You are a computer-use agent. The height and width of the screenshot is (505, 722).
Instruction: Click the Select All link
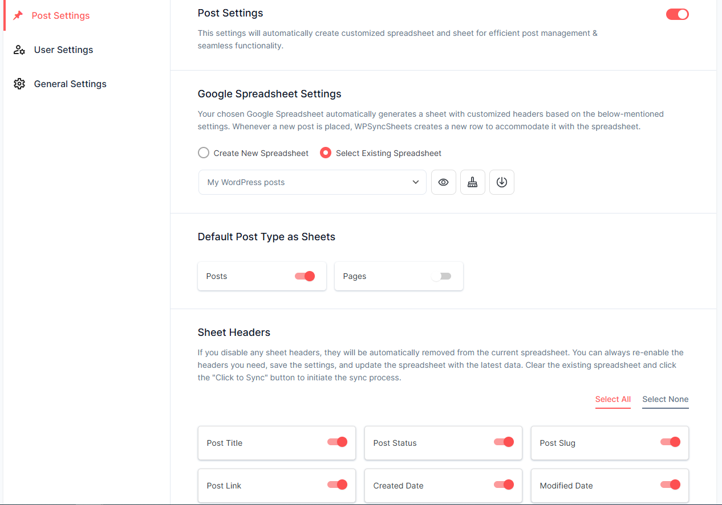click(x=613, y=399)
